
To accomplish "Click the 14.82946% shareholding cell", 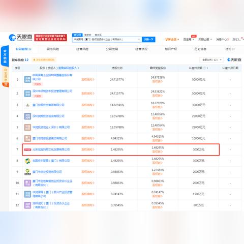I will point(117,105).
